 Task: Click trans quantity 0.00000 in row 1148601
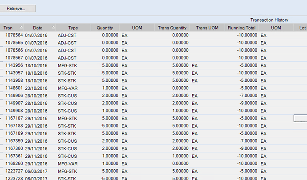(180, 88)
